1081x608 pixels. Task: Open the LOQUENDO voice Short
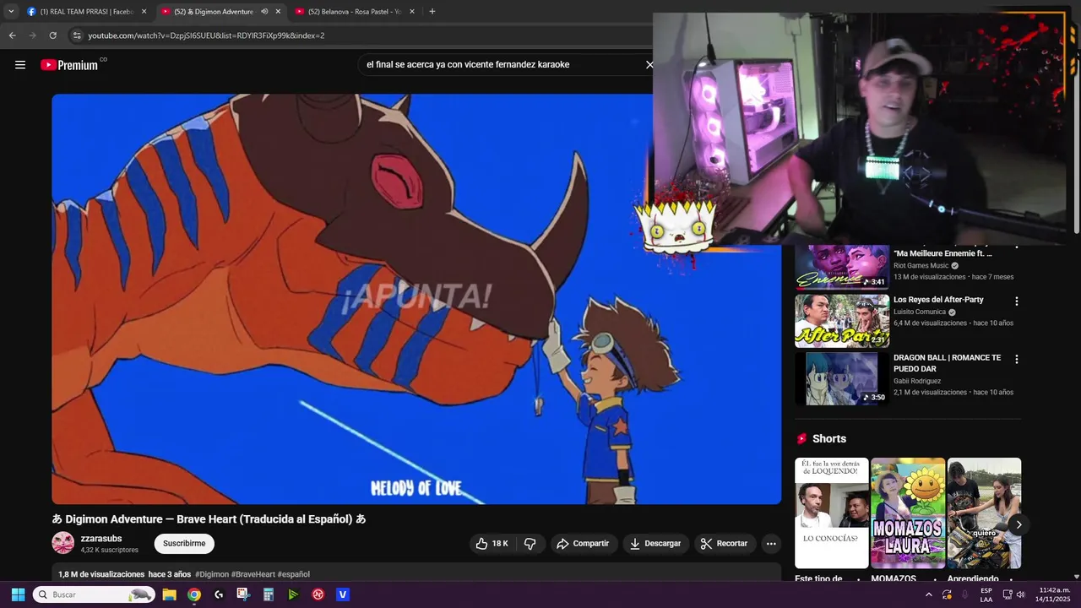(831, 513)
